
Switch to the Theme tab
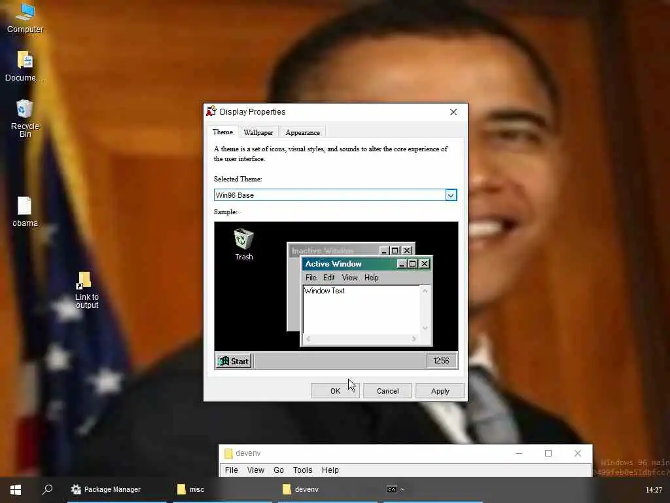222,132
